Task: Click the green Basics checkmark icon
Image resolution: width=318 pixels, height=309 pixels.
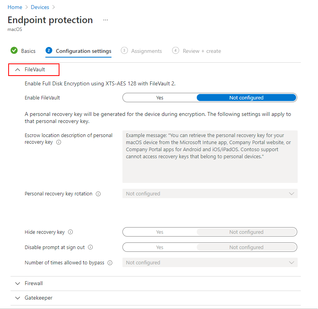Action: point(14,51)
